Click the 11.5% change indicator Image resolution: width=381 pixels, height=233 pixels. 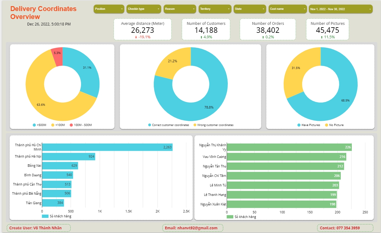(328, 37)
